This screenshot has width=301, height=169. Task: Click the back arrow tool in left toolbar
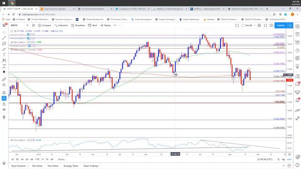coord(4,72)
